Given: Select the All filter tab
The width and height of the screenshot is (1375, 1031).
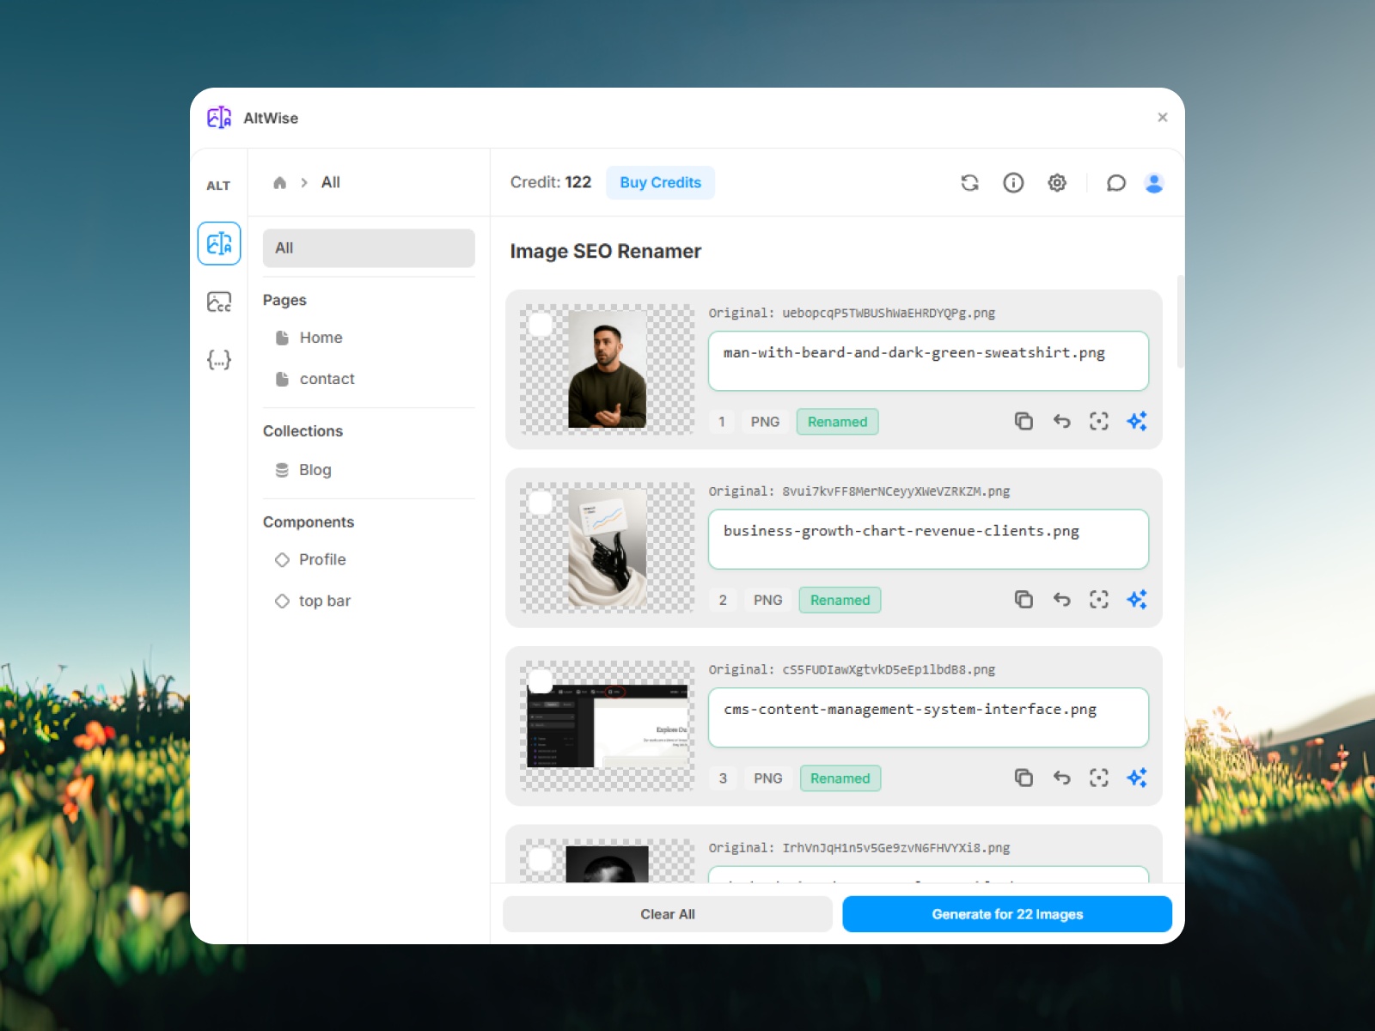Looking at the screenshot, I should click(x=369, y=247).
